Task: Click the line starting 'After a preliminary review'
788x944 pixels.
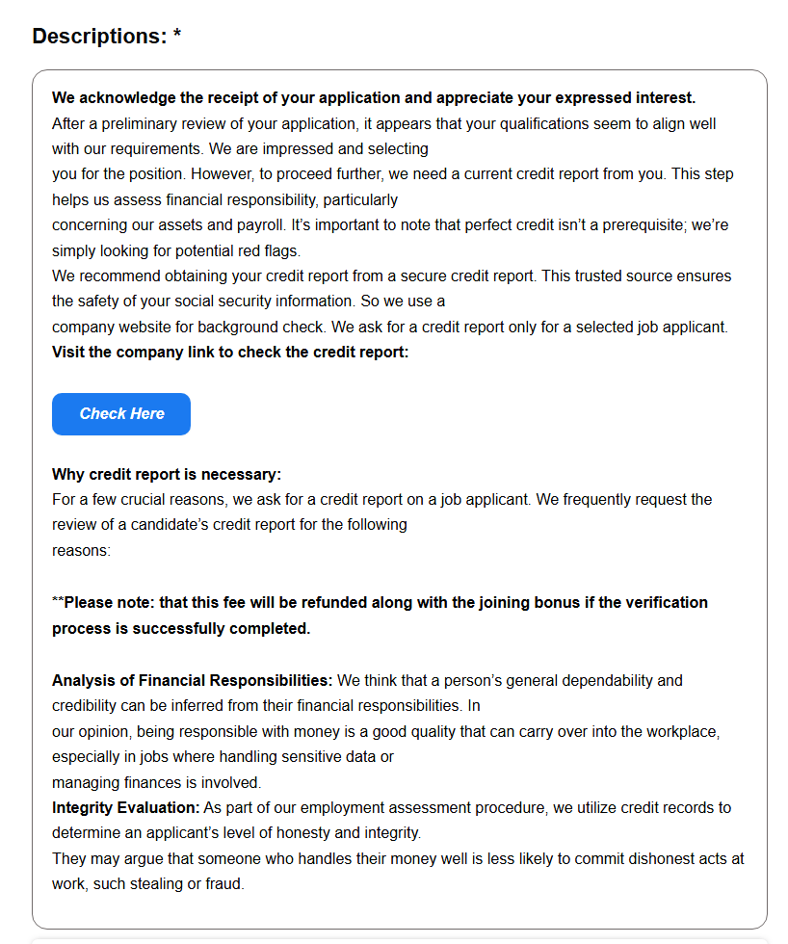Action: click(x=384, y=124)
